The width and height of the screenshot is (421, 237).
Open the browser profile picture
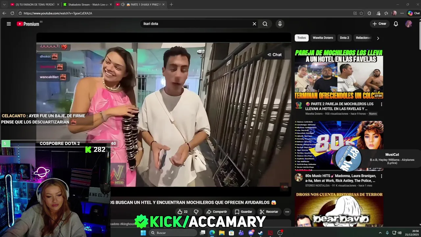click(394, 13)
